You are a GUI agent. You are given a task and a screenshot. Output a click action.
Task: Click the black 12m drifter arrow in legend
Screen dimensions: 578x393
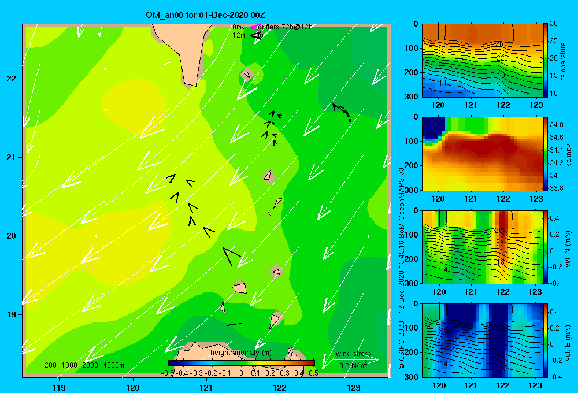coord(256,35)
